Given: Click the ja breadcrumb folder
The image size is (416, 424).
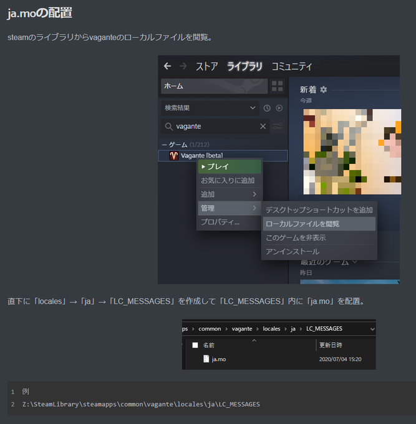Looking at the screenshot, I should pyautogui.click(x=293, y=329).
